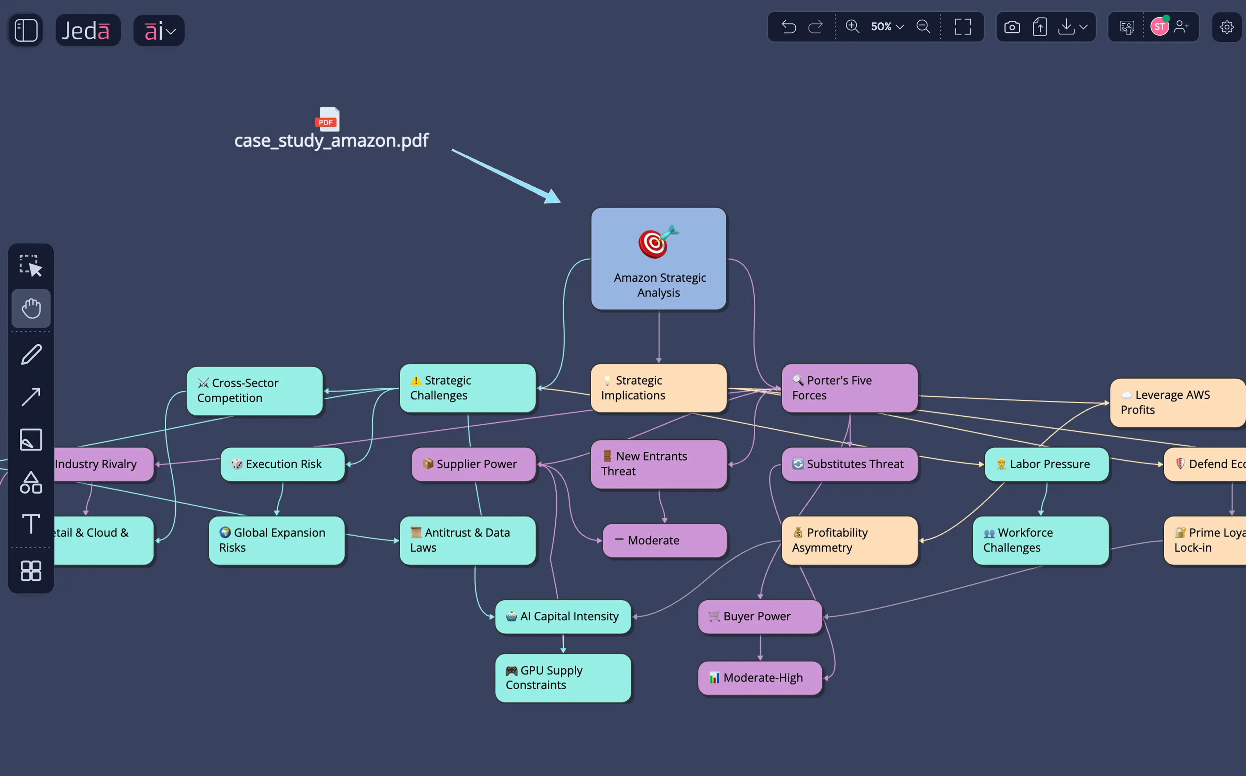Screen dimensions: 1246x776
Task: Redo the last action
Action: tap(815, 27)
